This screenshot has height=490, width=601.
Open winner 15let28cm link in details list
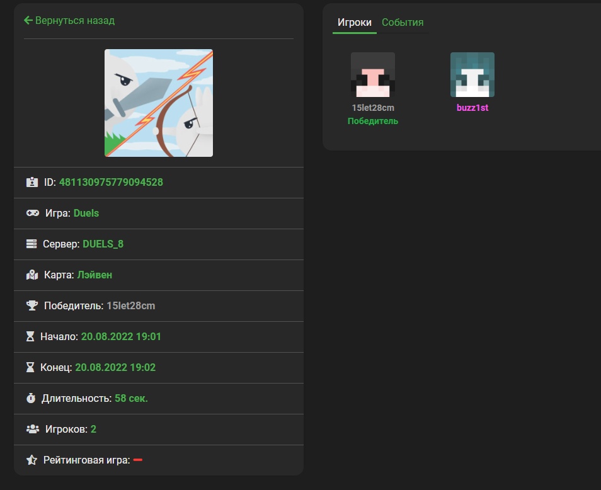pos(130,306)
